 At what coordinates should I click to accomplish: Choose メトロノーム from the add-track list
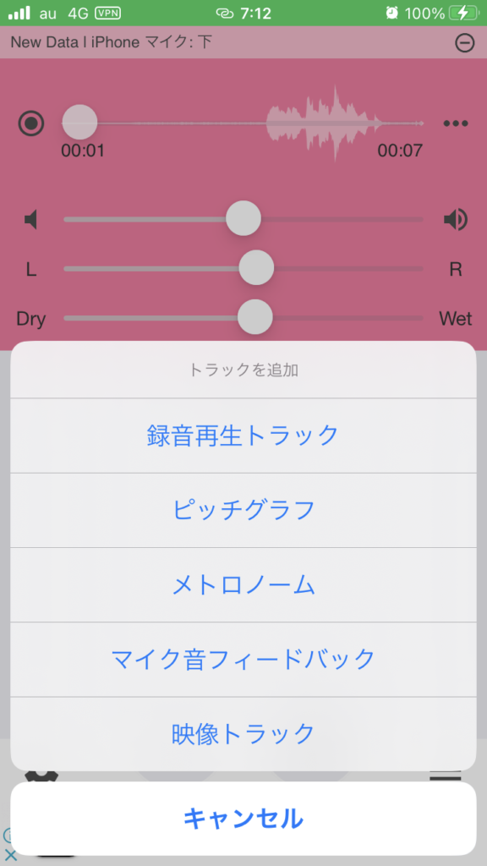click(x=243, y=585)
